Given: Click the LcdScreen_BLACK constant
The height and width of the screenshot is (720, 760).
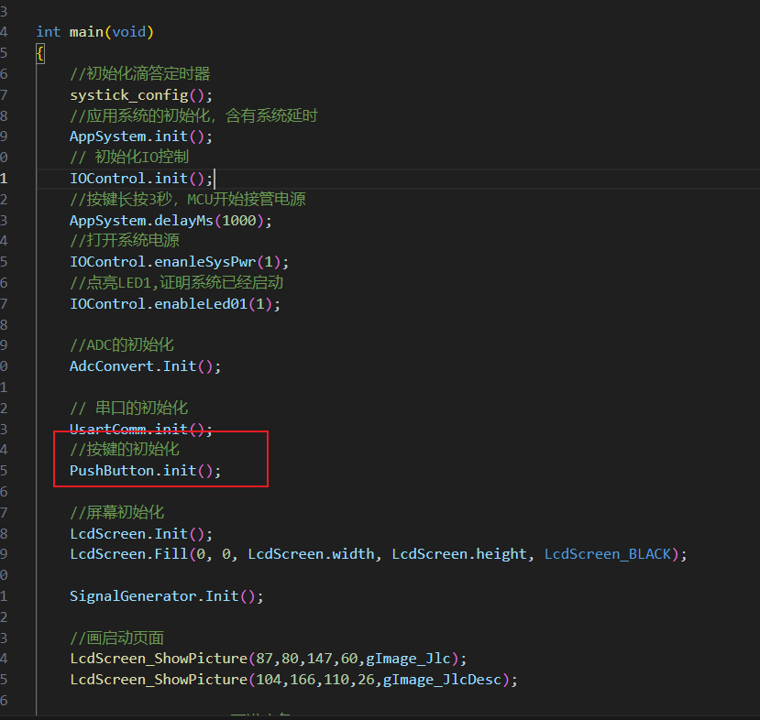Looking at the screenshot, I should [608, 554].
